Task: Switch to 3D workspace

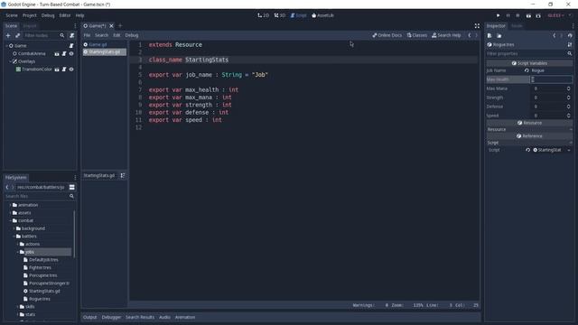Action: pos(280,15)
